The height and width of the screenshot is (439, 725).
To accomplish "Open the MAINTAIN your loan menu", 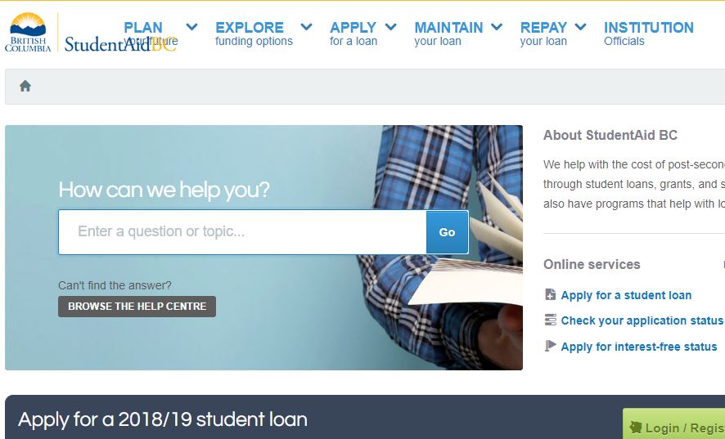I will pos(448,34).
